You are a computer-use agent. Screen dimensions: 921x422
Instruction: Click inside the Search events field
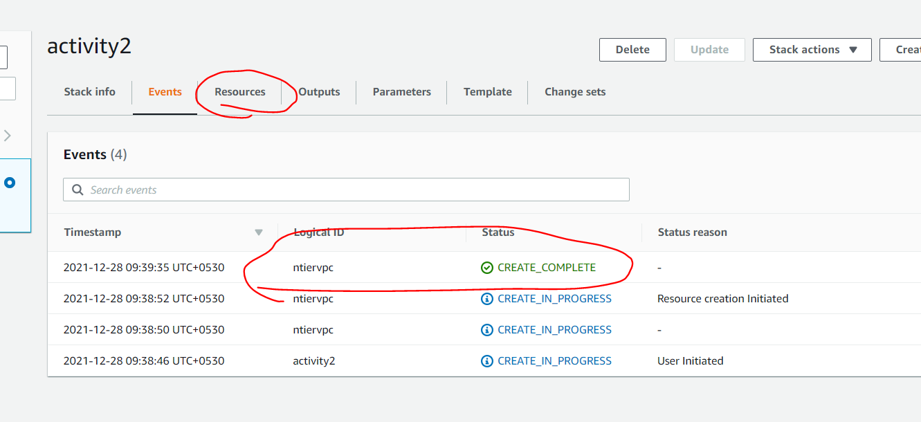point(353,190)
